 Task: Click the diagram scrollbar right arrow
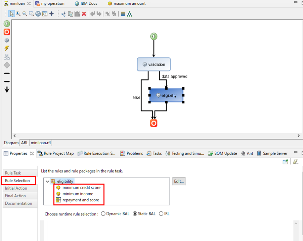point(299,136)
